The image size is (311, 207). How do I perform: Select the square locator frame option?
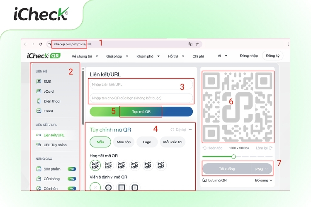coord(121,187)
